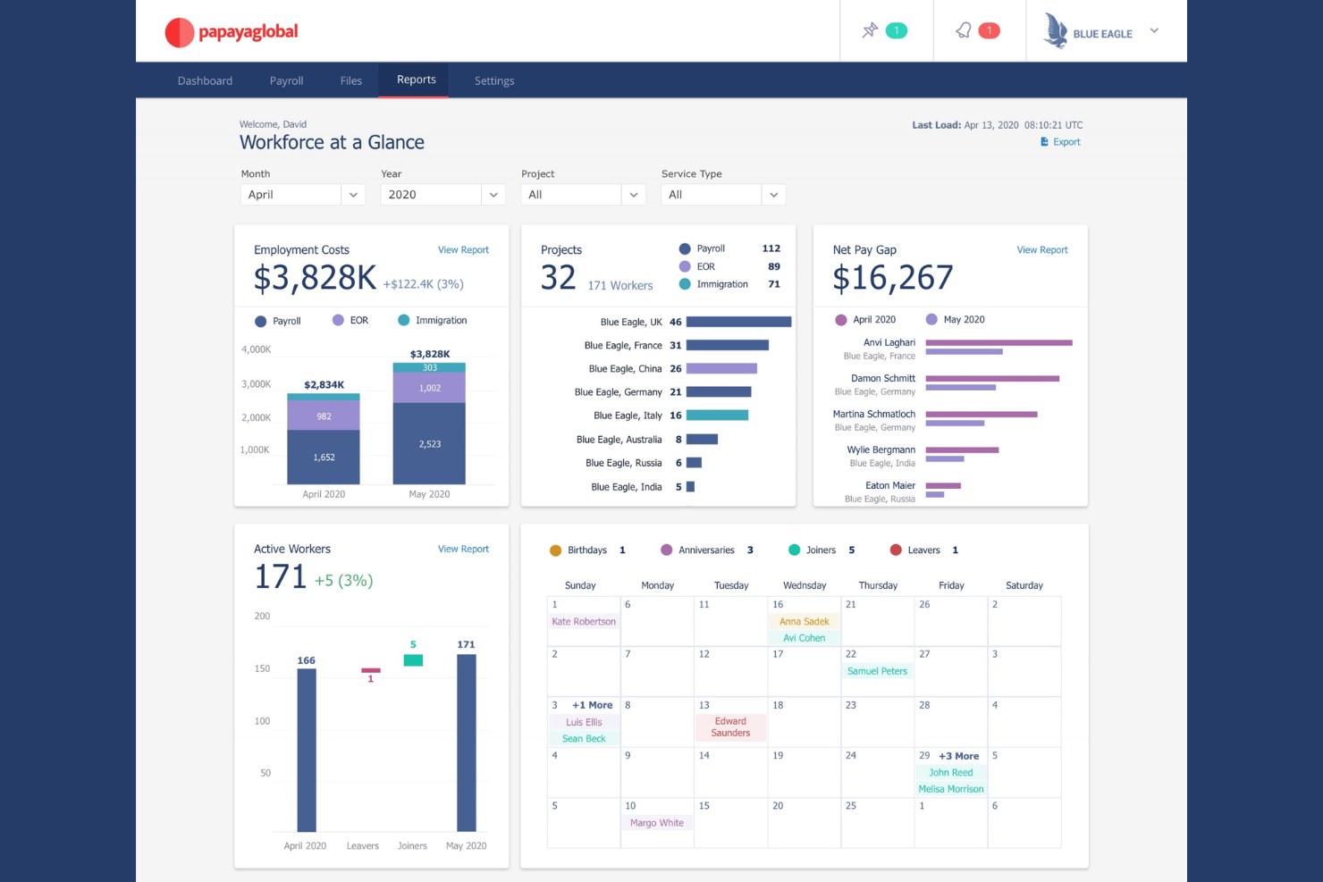Open the Files tab
Viewport: 1323px width, 882px height.
click(x=350, y=80)
